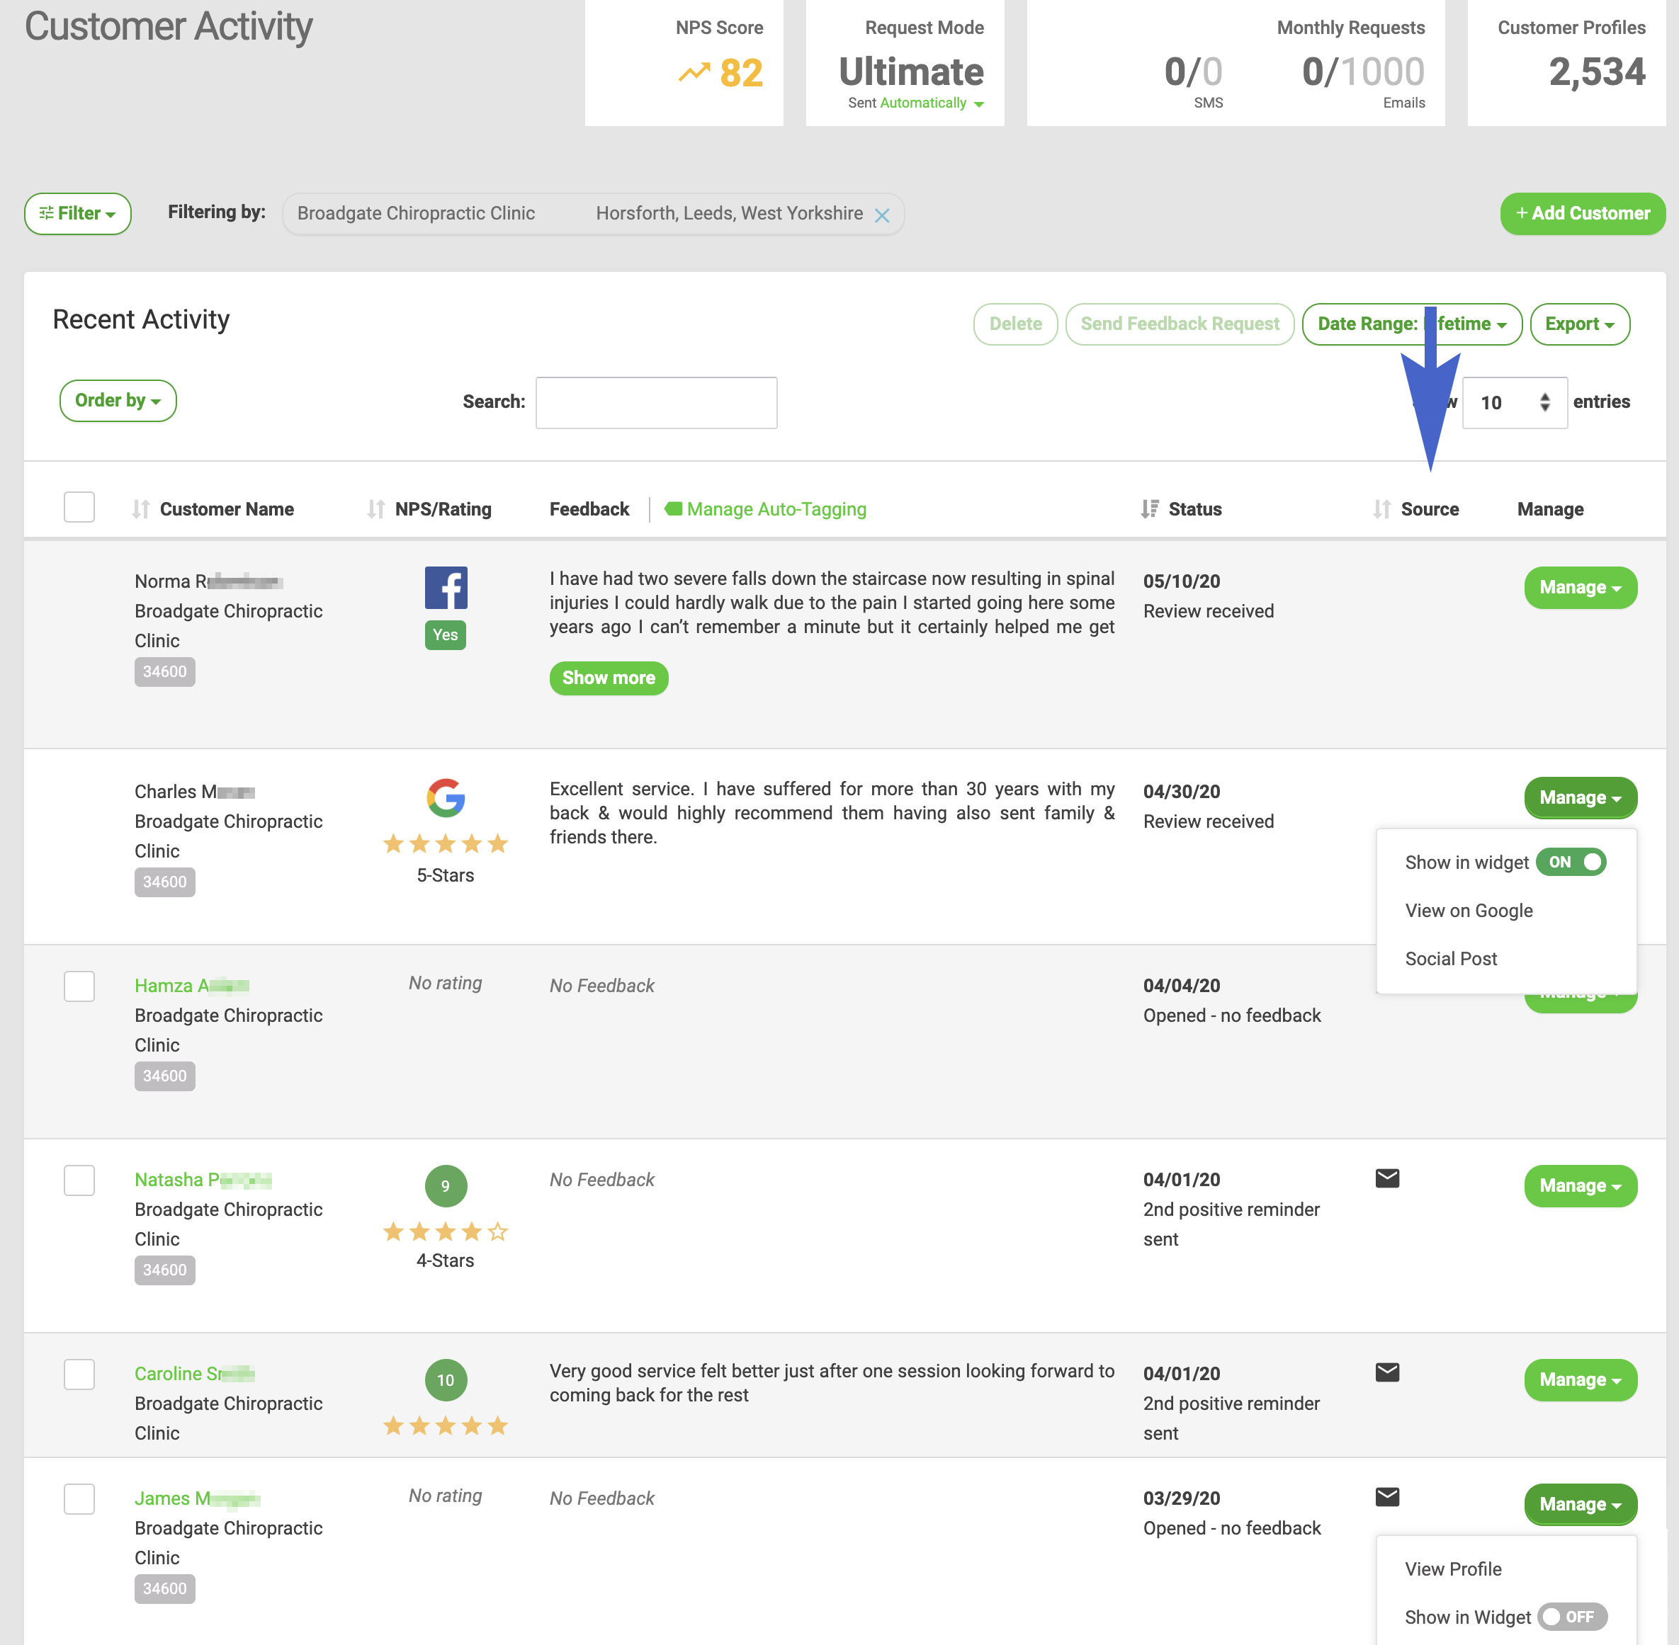Click the Google logo on Charles's review

click(446, 797)
